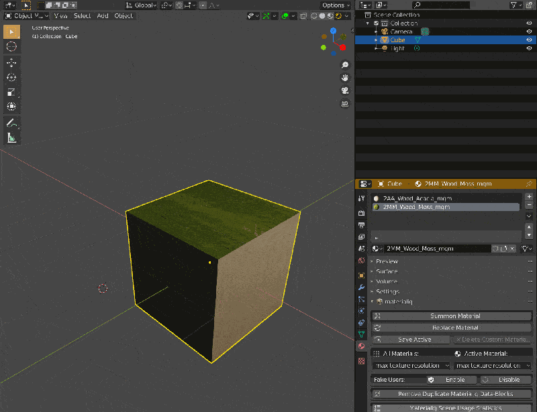Open All Materials max texture resolution dropdown
This screenshot has height=412, width=537.
(411, 366)
